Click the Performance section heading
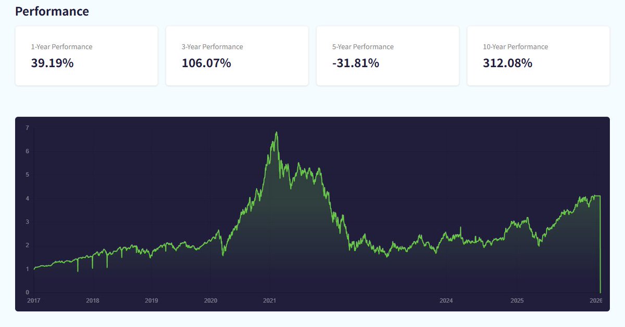625x327 pixels. tap(52, 11)
